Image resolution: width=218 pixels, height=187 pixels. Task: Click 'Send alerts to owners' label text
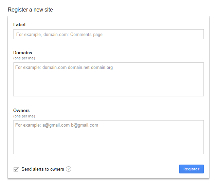(x=43, y=169)
